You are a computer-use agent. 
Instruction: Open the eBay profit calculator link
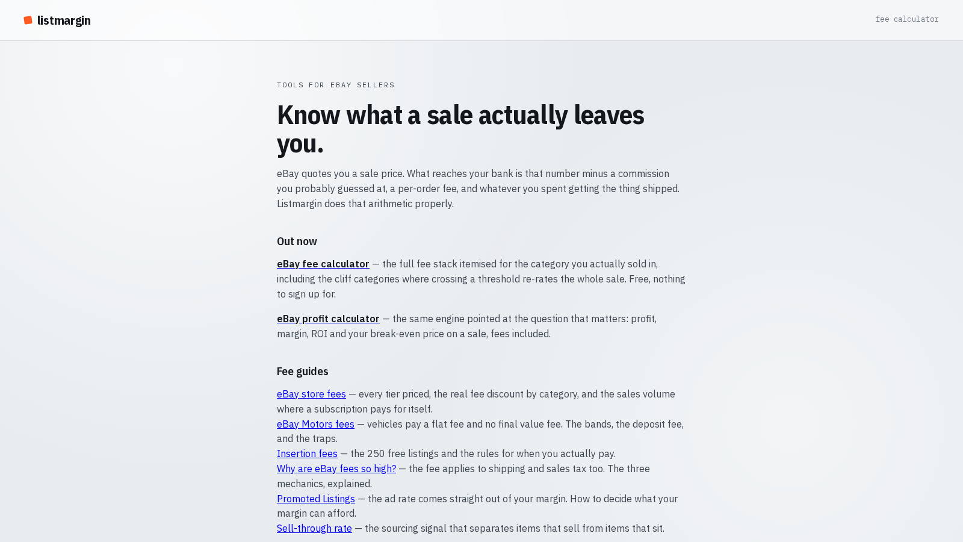(x=328, y=319)
